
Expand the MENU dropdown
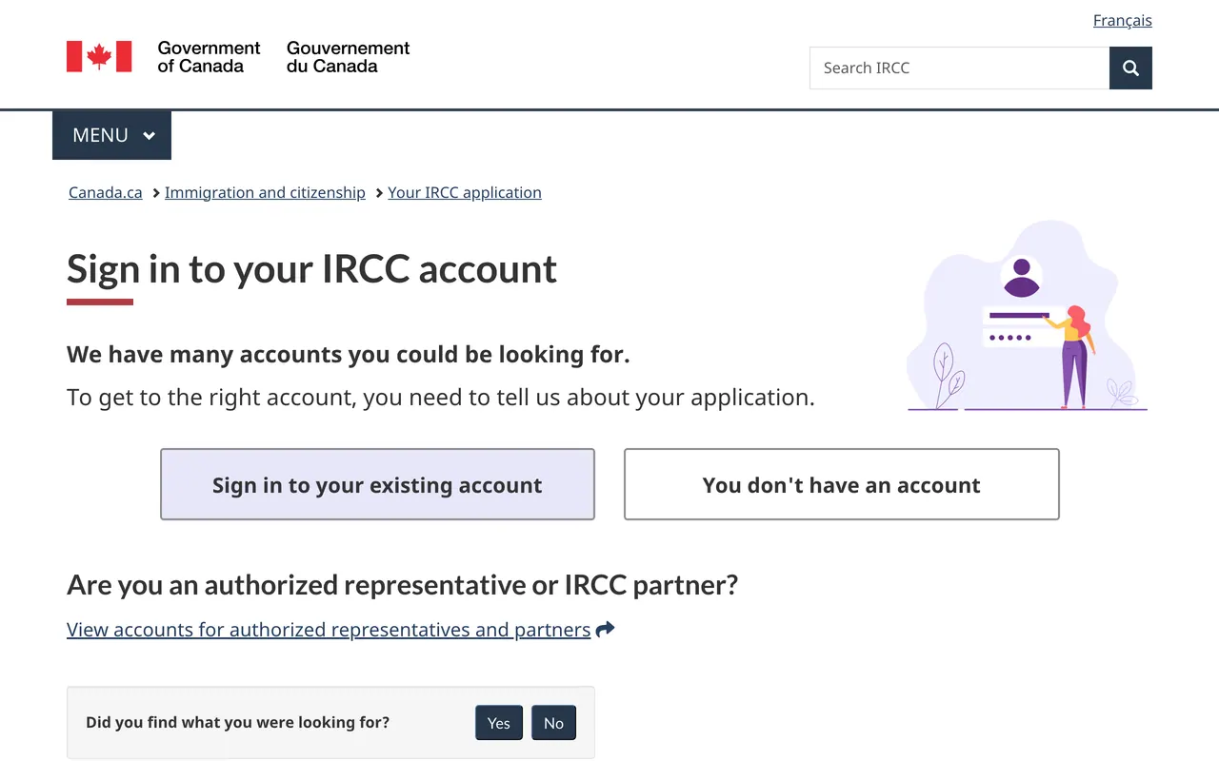point(112,135)
